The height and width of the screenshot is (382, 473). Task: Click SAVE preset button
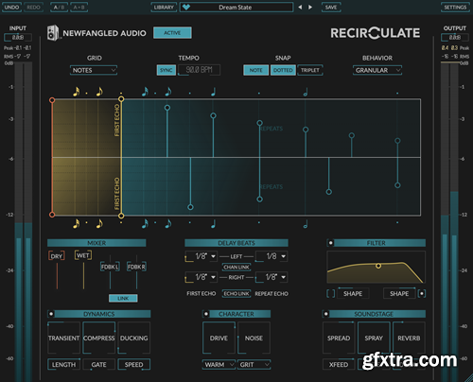[x=331, y=7]
